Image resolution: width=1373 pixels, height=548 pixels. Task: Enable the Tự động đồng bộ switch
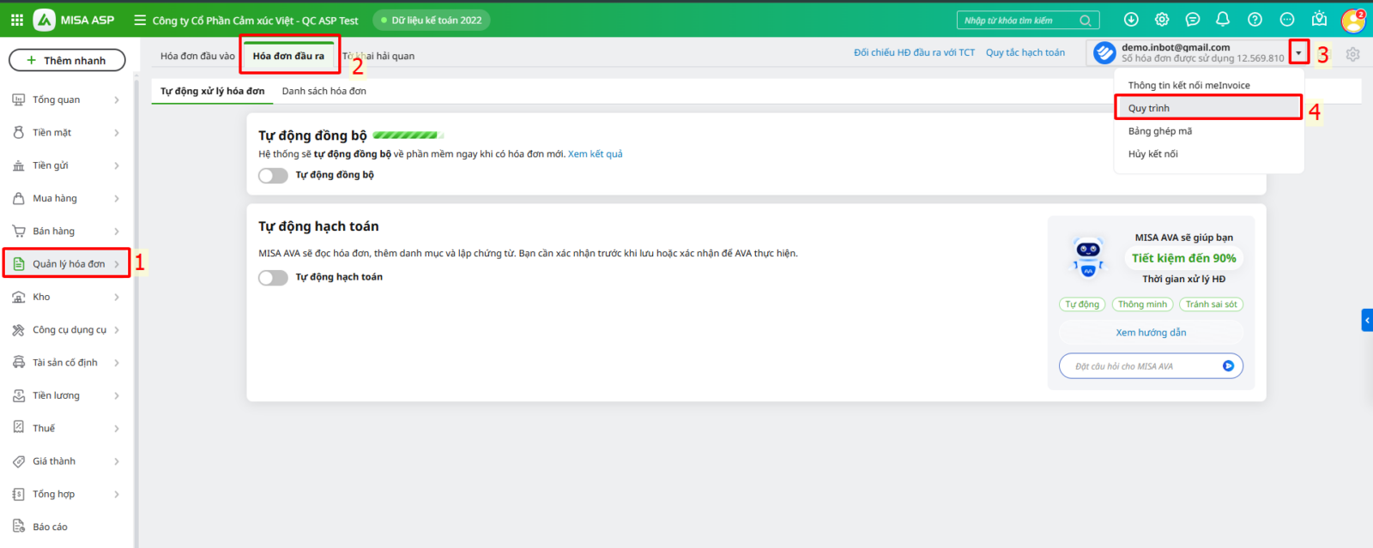[273, 176]
